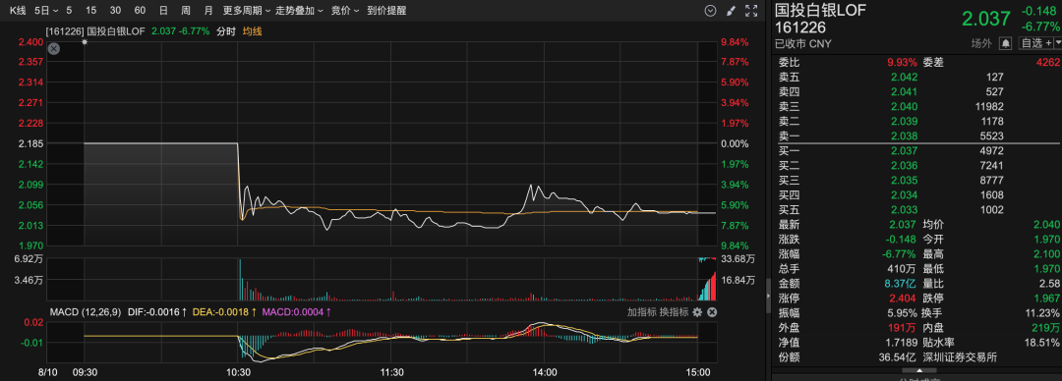Screen dimensions: 1062x381
Task: Switch to daily 日 period
Action: tap(163, 11)
